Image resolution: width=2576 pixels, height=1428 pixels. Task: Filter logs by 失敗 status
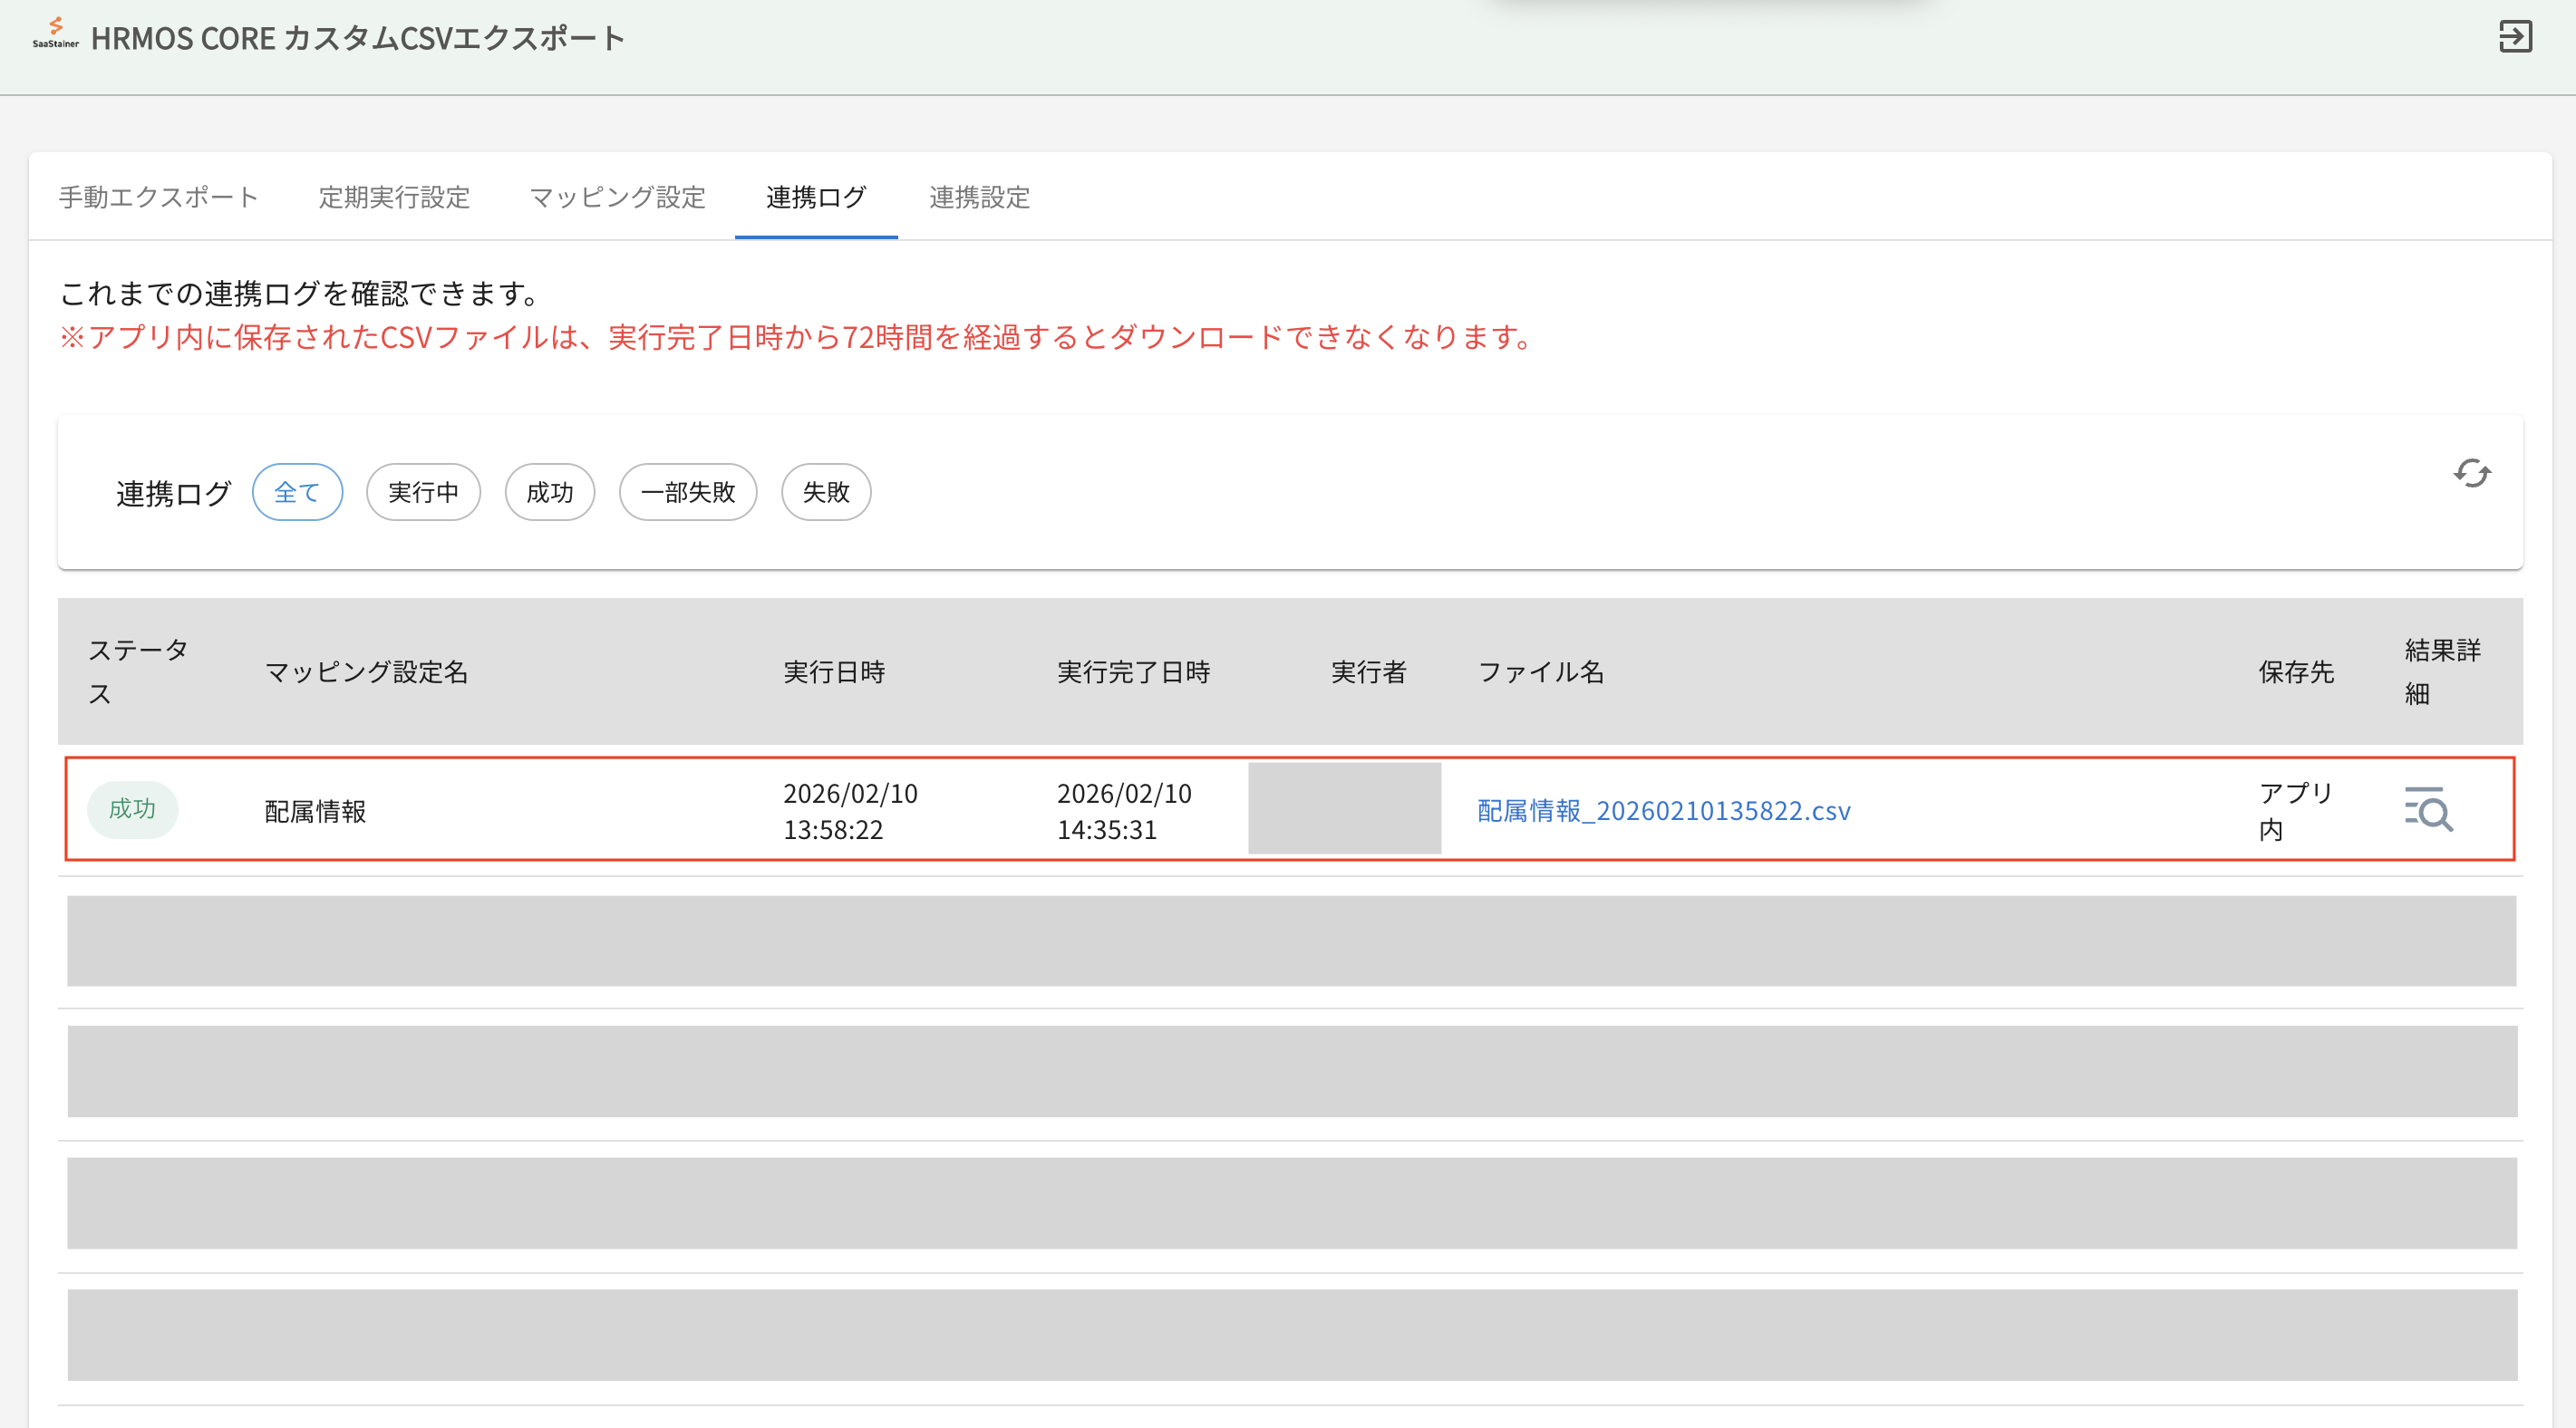point(825,492)
